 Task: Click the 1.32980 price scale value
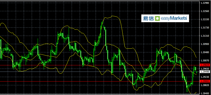205,3
